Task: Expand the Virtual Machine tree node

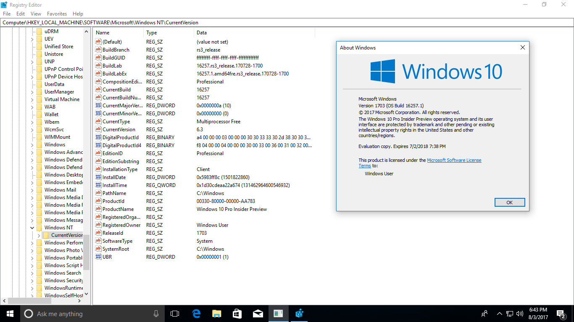Action: (32, 99)
